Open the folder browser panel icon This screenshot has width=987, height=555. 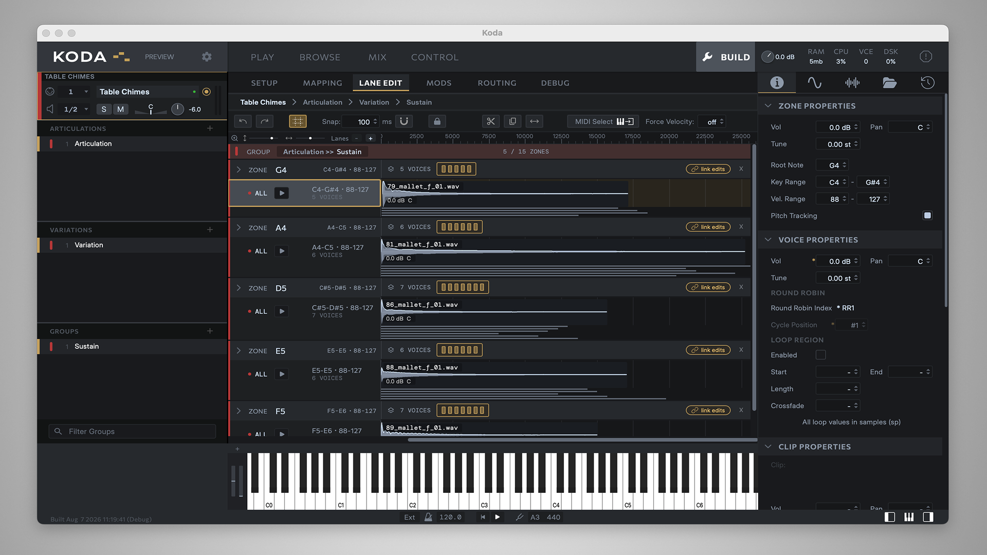click(890, 82)
